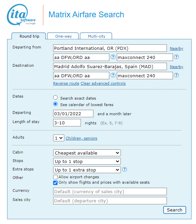
Task: Open help icon next to Extra stops
Action: coord(125,169)
